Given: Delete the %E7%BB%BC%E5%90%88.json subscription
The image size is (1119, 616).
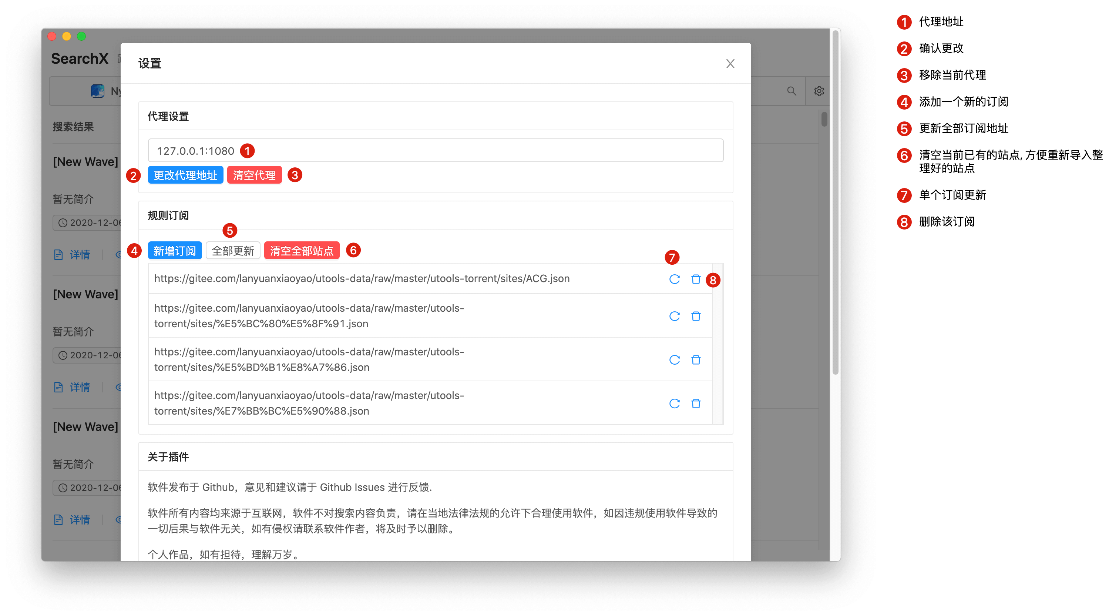Looking at the screenshot, I should (x=696, y=404).
